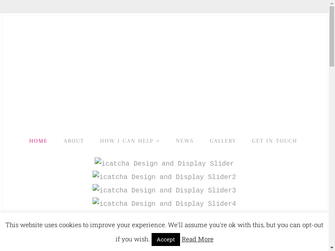
Task: Open the About page
Action: pyautogui.click(x=74, y=141)
